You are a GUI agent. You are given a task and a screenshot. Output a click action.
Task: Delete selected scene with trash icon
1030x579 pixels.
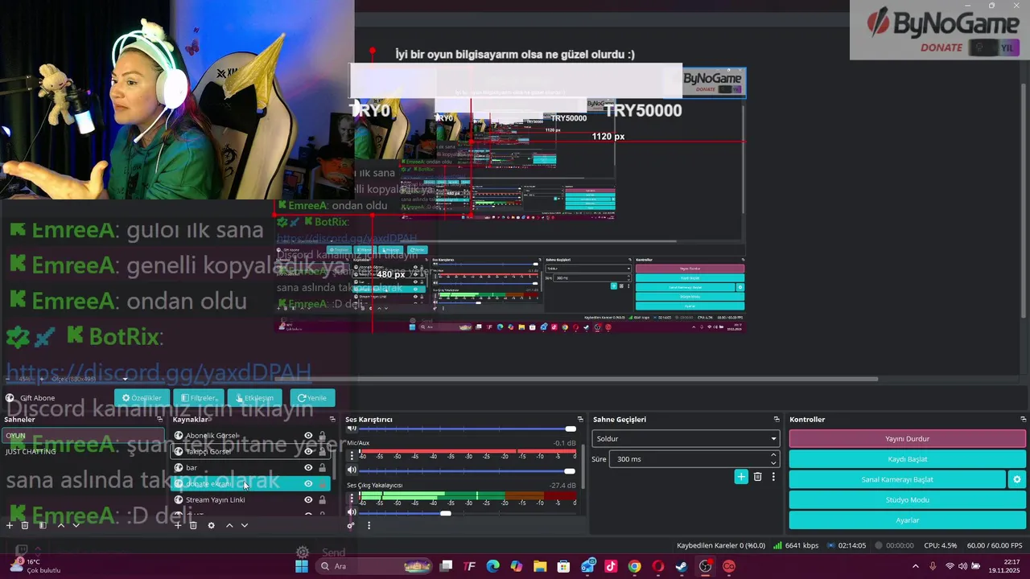click(25, 525)
